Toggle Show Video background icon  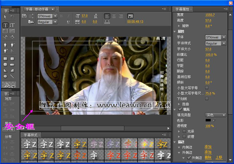pos(130,16)
